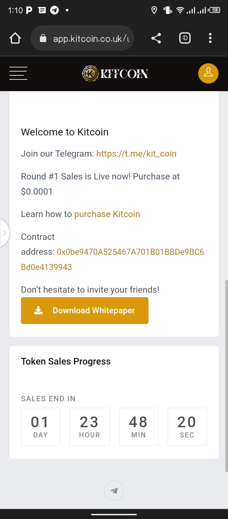228x519 pixels.
Task: Open the Telegram link t.me/kit_coin
Action: point(136,154)
